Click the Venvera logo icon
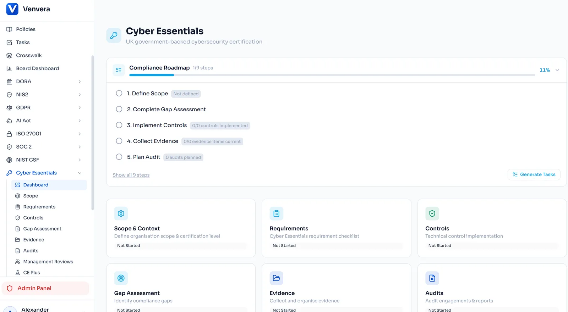Image resolution: width=568 pixels, height=312 pixels. coord(12,9)
